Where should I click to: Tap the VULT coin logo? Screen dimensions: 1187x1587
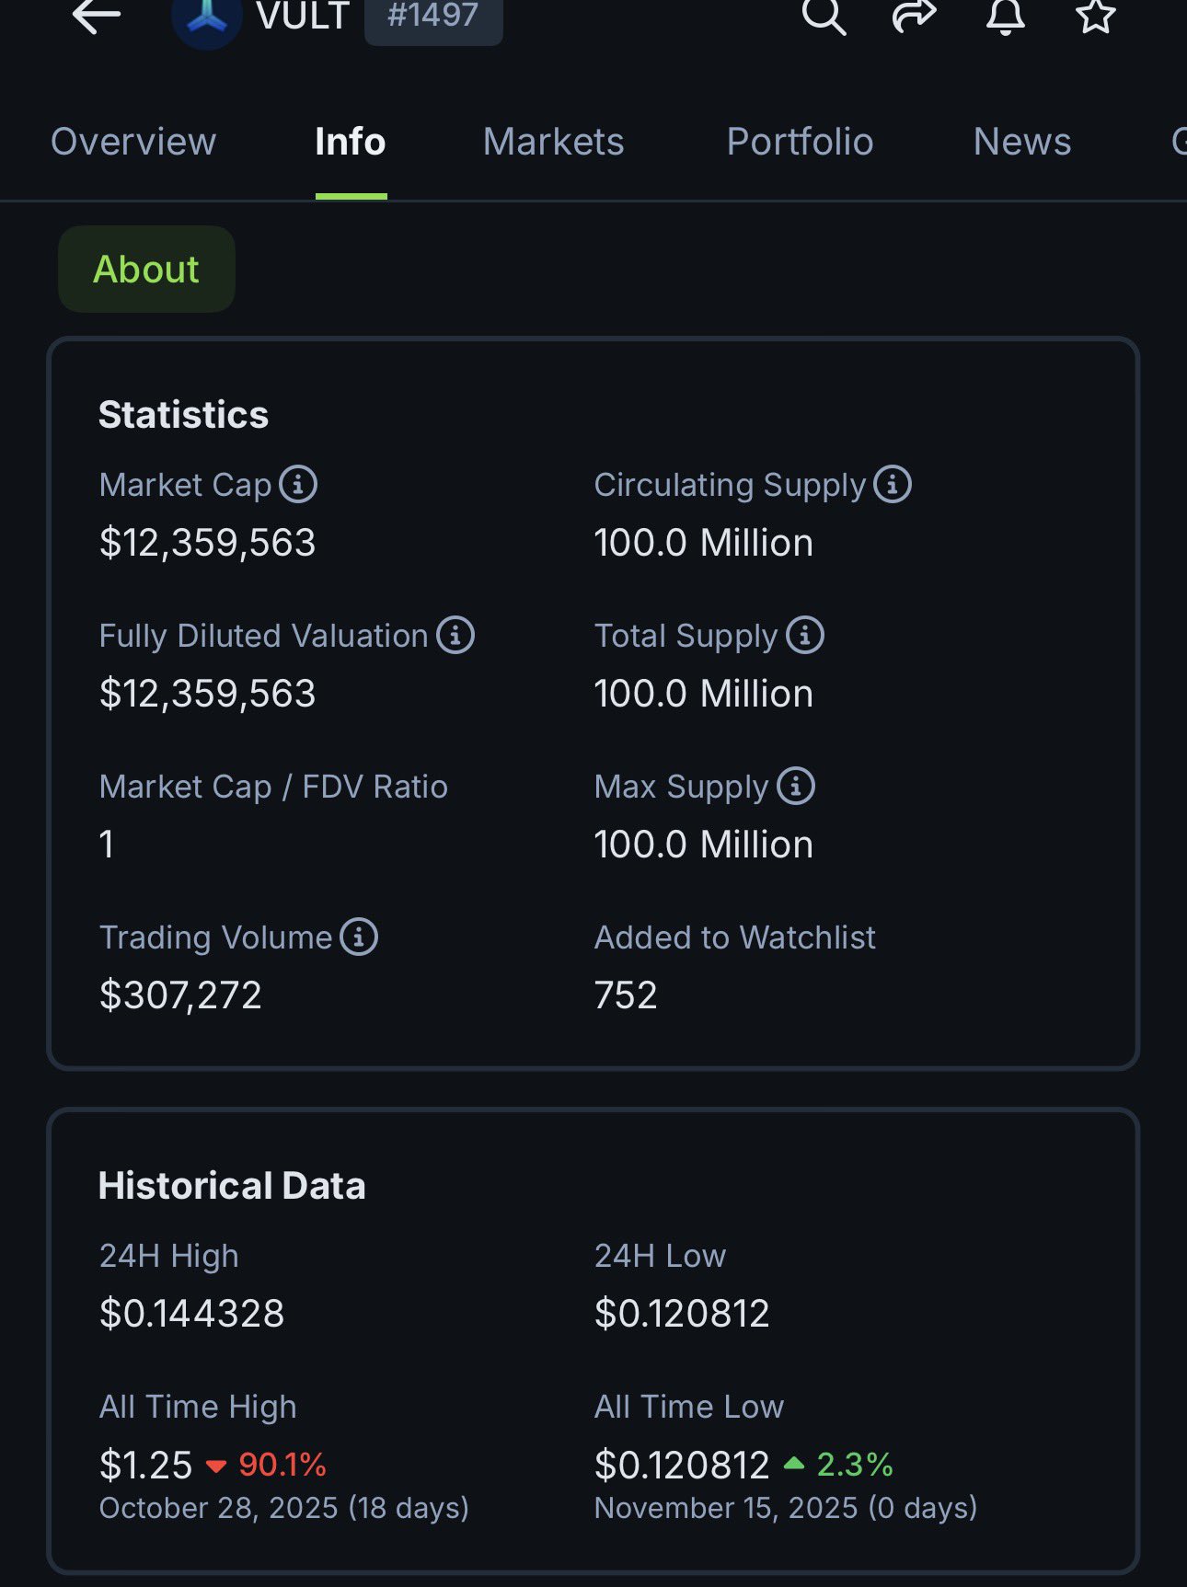(207, 17)
